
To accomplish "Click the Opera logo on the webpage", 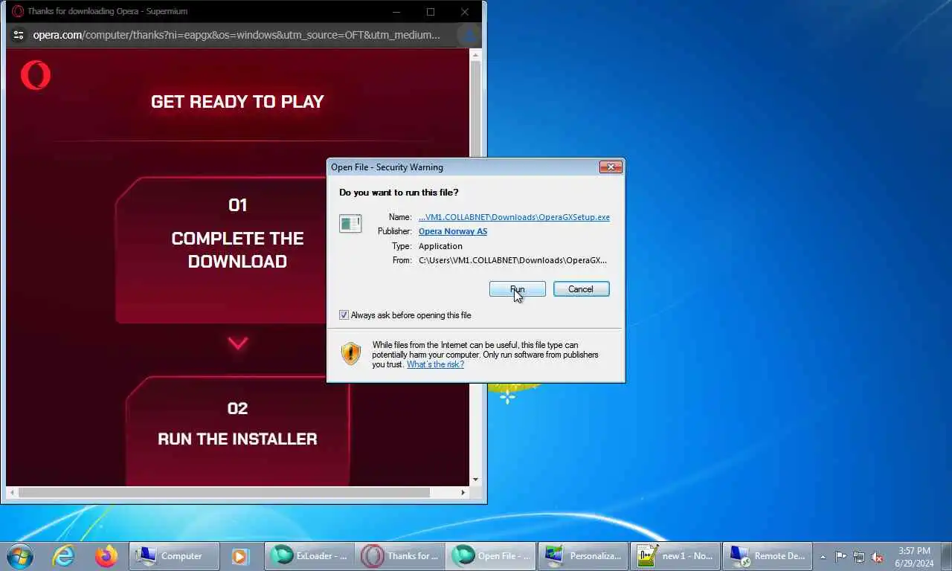I will [36, 76].
